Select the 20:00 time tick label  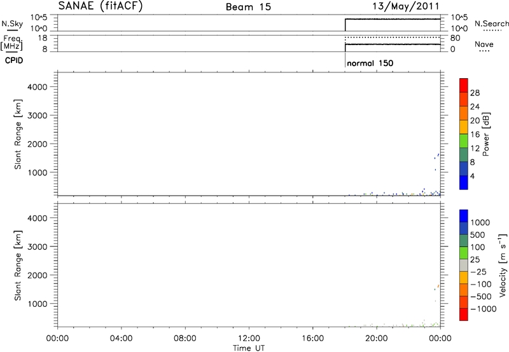pyautogui.click(x=377, y=339)
